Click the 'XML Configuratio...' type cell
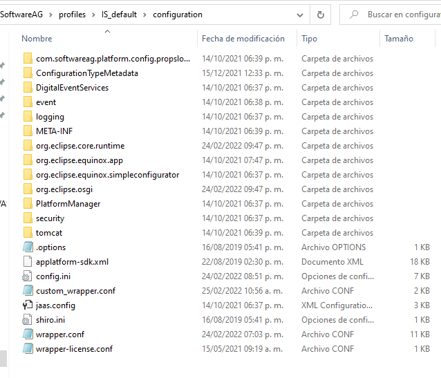The height and width of the screenshot is (378, 441). pos(337,305)
